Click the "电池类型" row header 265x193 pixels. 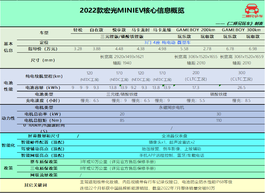click(44, 94)
